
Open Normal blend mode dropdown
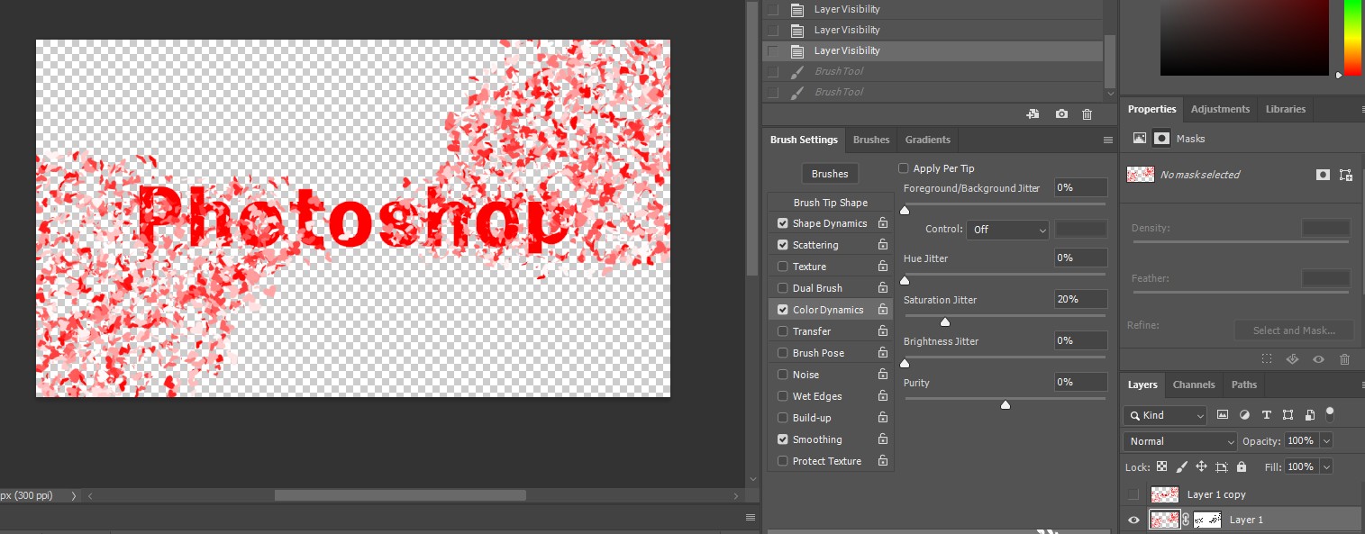pyautogui.click(x=1181, y=441)
